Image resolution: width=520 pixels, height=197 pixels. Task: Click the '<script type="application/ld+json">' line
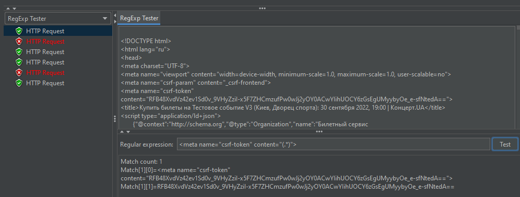(x=170, y=116)
